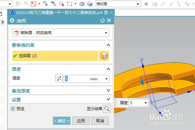Click the 厚度 value input field
Image resolution: width=195 pixels, height=130 pixels.
click(x=77, y=79)
